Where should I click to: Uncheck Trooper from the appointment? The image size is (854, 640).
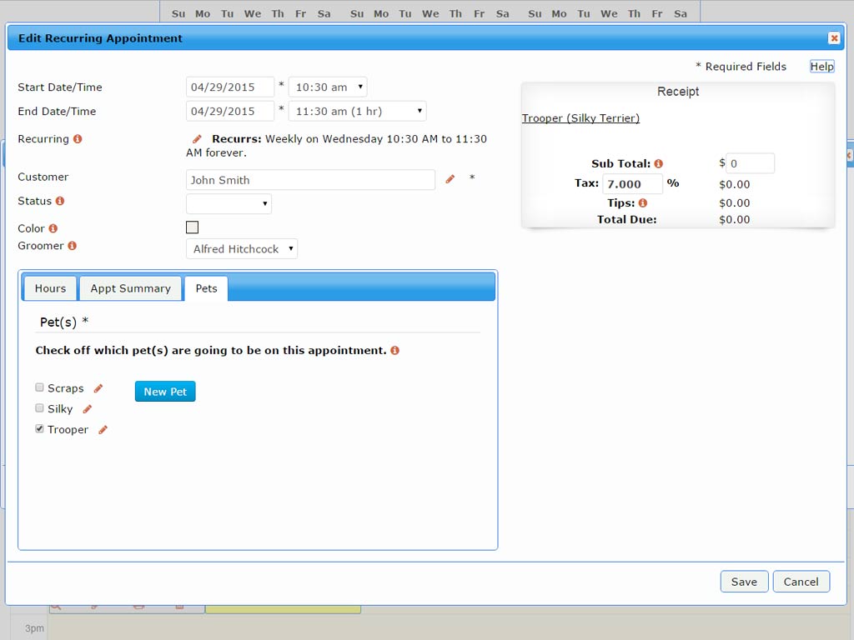click(x=39, y=428)
